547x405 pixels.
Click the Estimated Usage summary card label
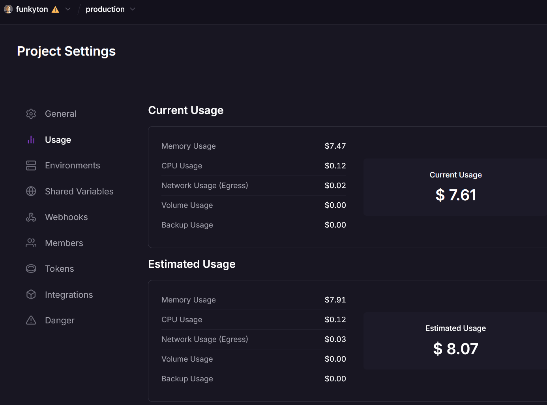pos(456,328)
